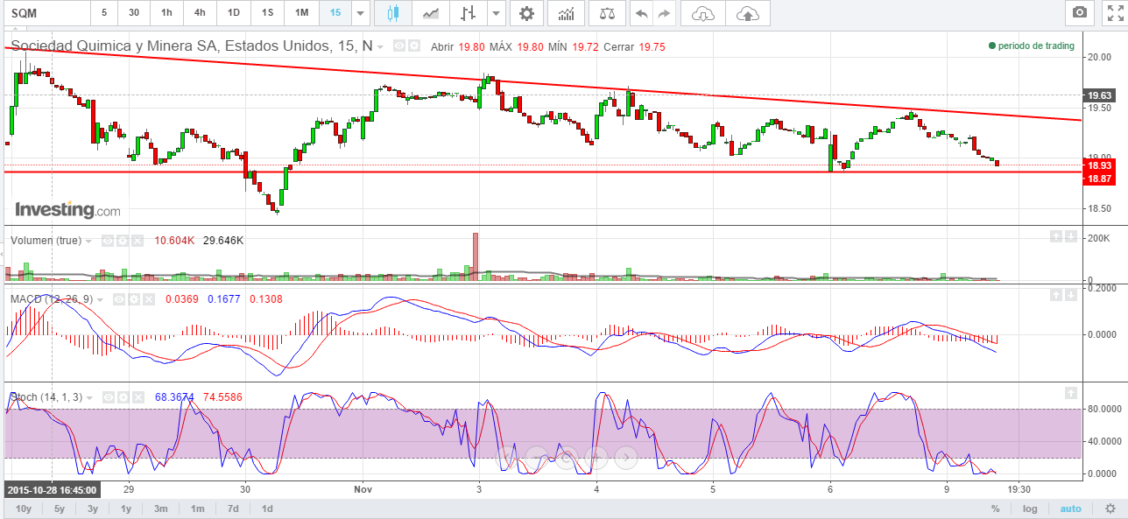This screenshot has height=519, width=1128.
Task: Toggle visibility of the Volumen indicator
Action: (109, 240)
